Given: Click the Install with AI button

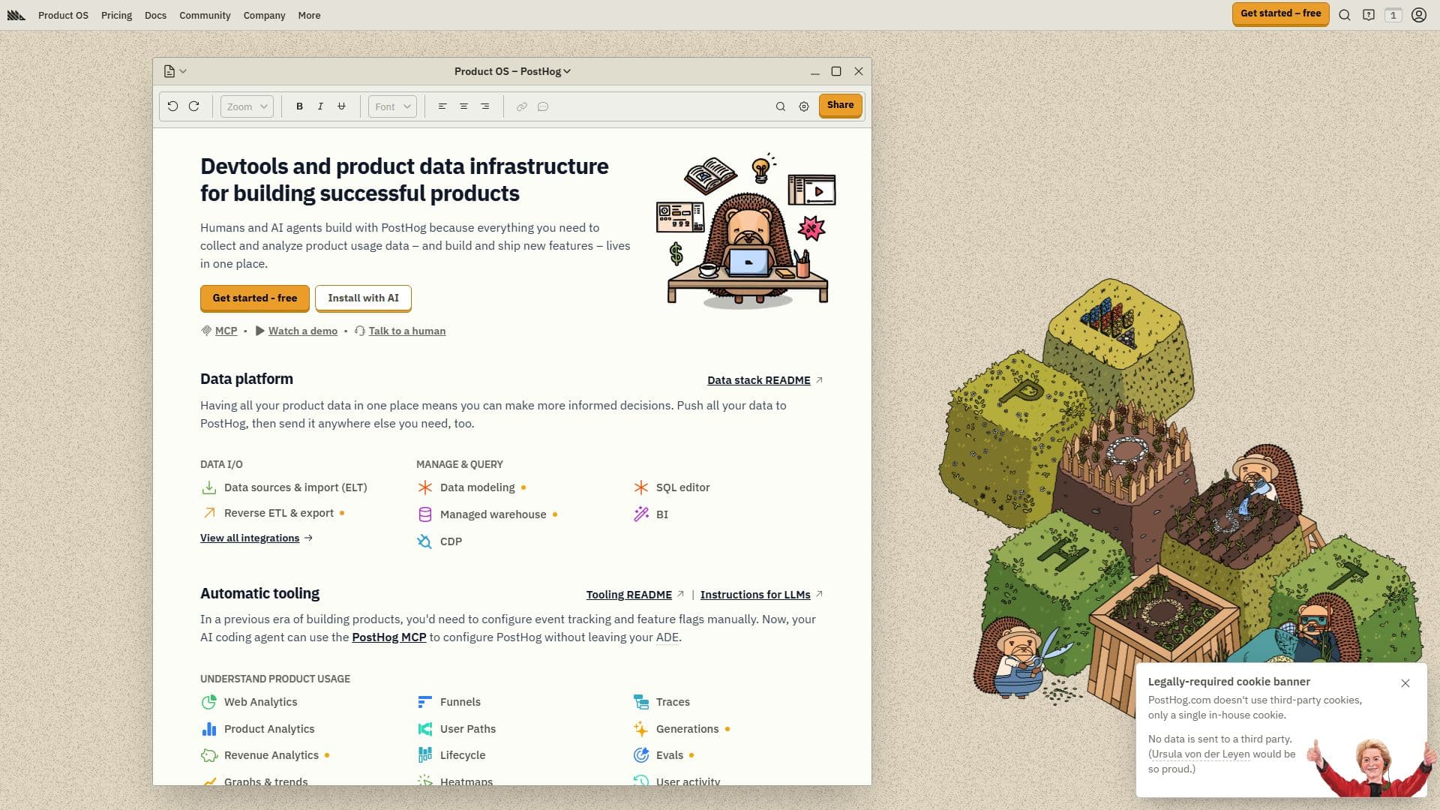Looking at the screenshot, I should click(x=363, y=298).
